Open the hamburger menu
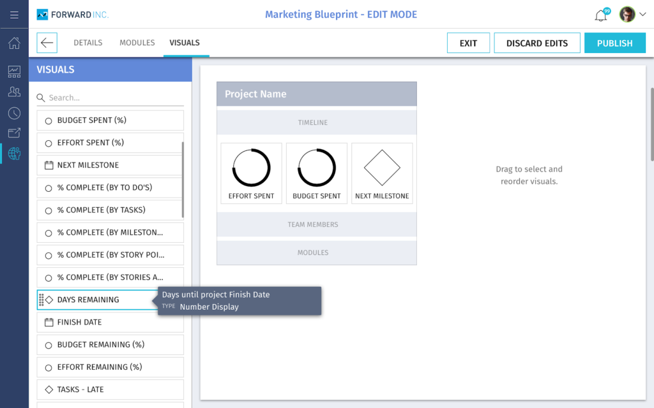This screenshot has height=408, width=654. (x=14, y=14)
